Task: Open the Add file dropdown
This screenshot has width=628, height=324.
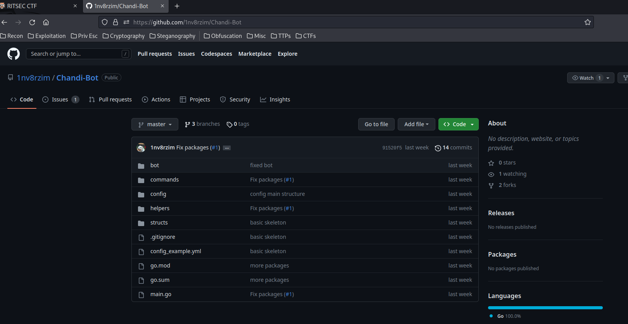Action: pyautogui.click(x=416, y=124)
